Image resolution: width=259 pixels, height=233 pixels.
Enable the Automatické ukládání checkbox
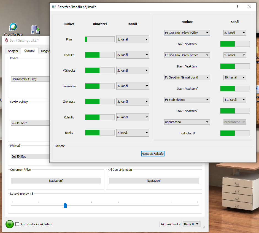[17, 224]
